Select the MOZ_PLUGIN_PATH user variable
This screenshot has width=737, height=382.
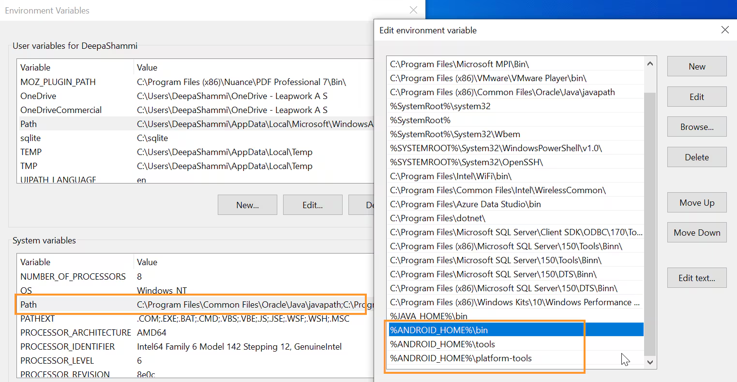[58, 82]
